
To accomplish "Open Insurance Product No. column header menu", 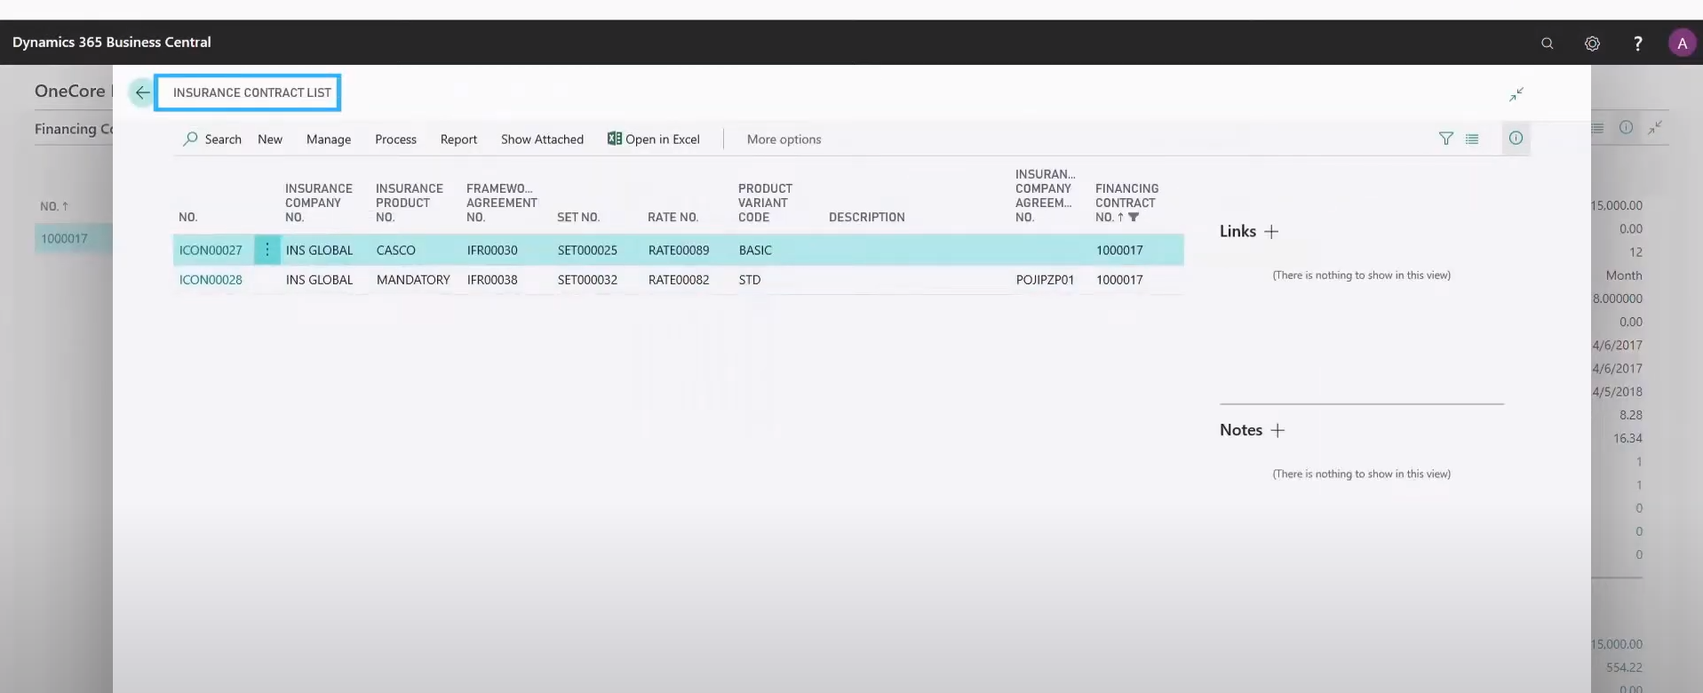I will click(410, 203).
